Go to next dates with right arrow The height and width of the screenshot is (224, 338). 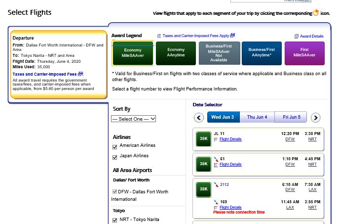pyautogui.click(x=315, y=118)
